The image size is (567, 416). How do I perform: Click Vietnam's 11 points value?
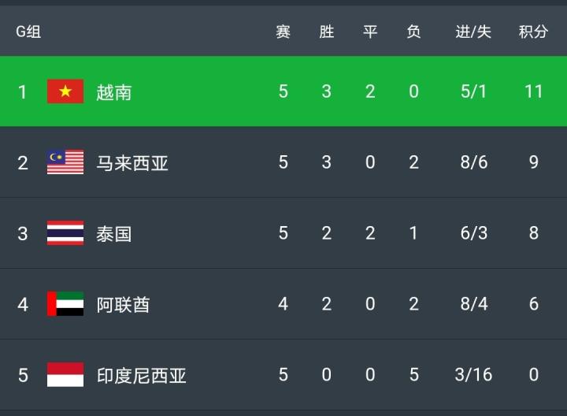(x=533, y=91)
